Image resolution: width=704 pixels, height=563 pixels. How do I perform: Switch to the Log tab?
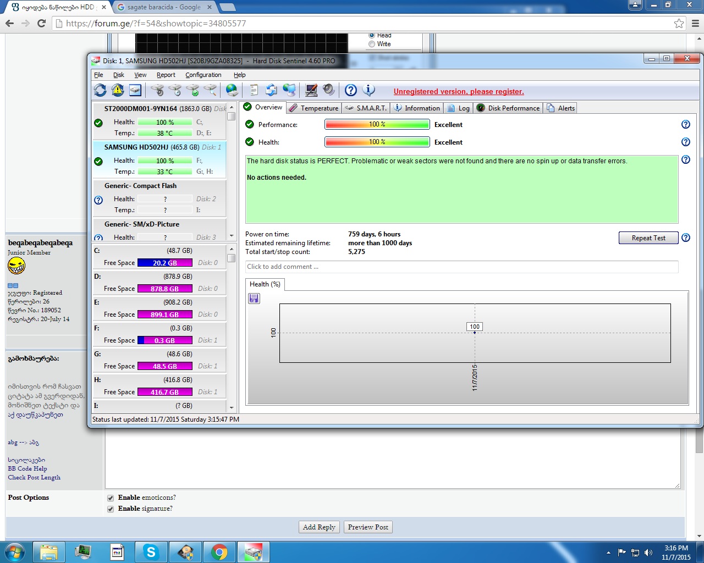pos(458,108)
